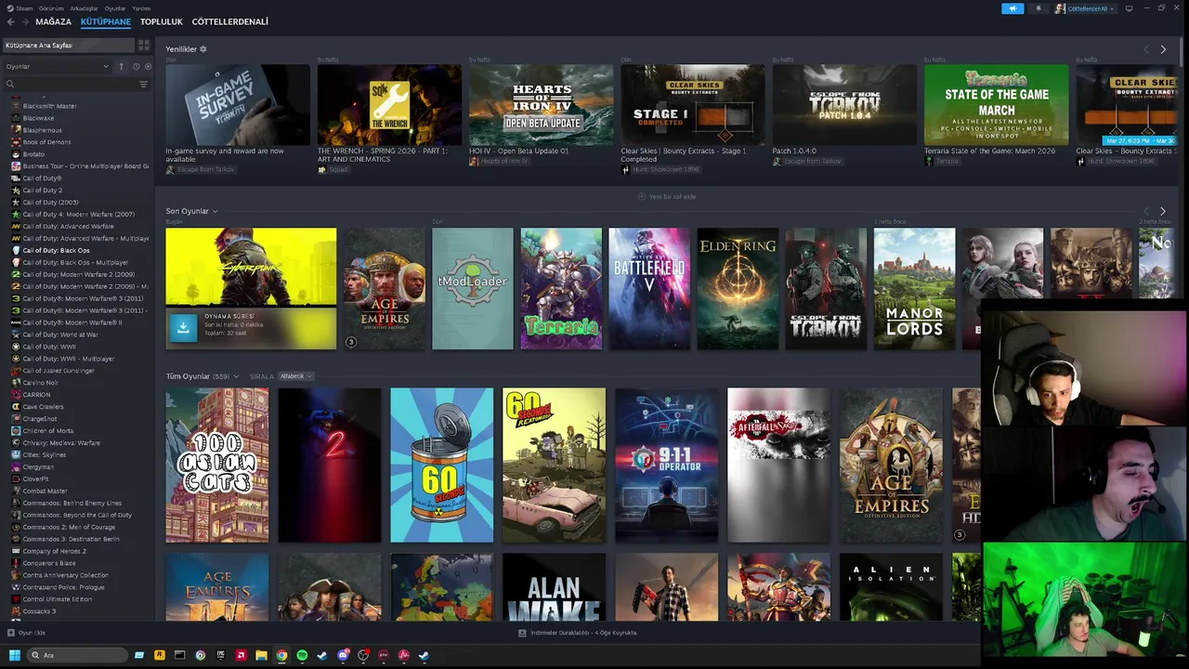The image size is (1189, 669).
Task: Open File Explorer from the taskbar
Action: tap(261, 655)
